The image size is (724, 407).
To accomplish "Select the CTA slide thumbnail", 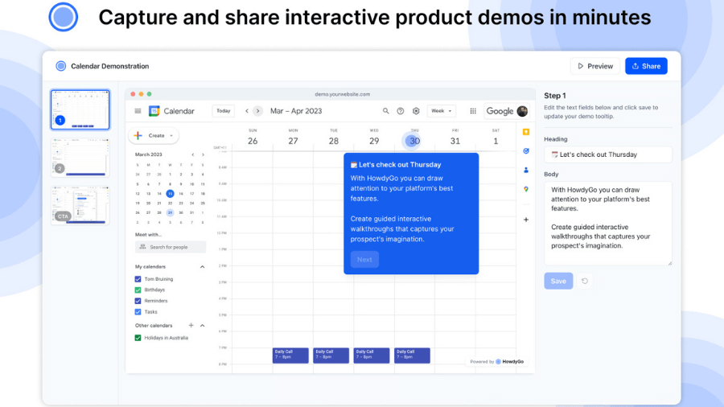I will pyautogui.click(x=80, y=205).
